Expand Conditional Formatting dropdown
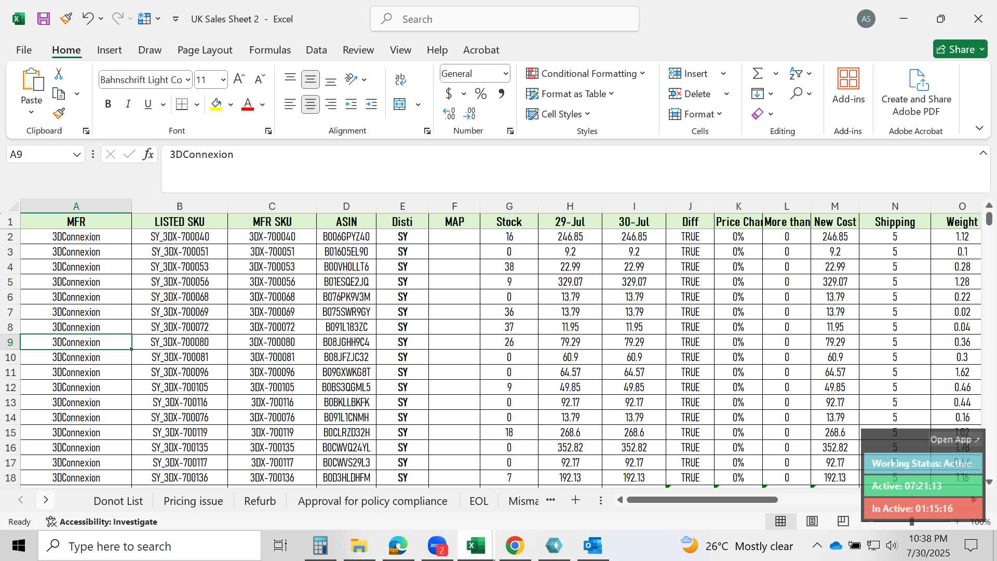The image size is (997, 561). 642,73
